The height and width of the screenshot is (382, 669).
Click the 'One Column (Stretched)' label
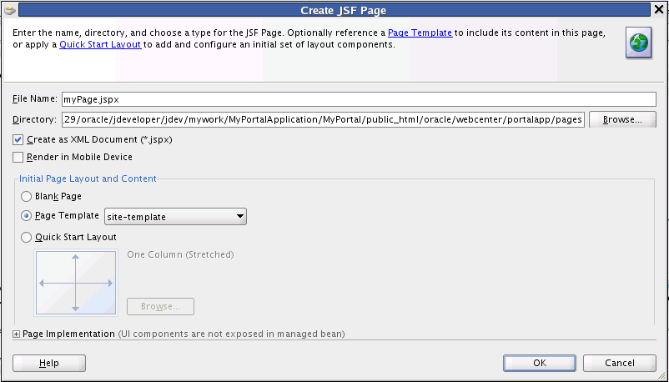coord(180,255)
